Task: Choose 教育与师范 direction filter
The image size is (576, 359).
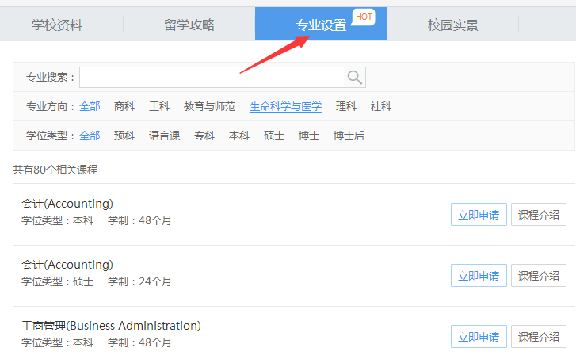Action: (209, 106)
